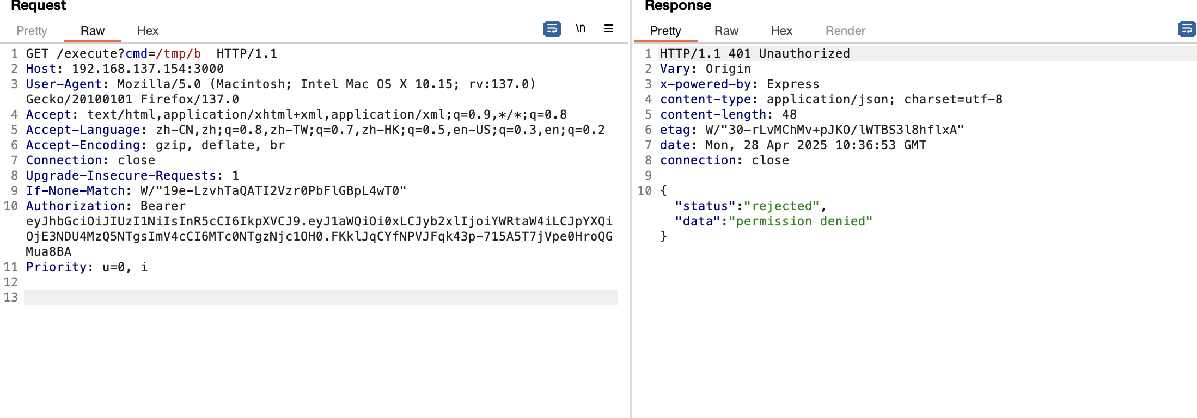The width and height of the screenshot is (1197, 418).
Task: Click the empty line 13 in request editor
Action: tap(320, 297)
